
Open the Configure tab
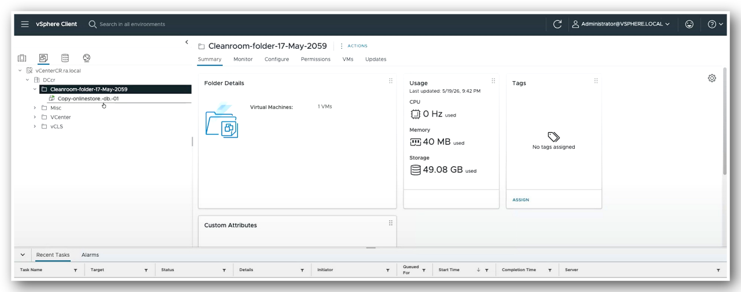point(277,59)
